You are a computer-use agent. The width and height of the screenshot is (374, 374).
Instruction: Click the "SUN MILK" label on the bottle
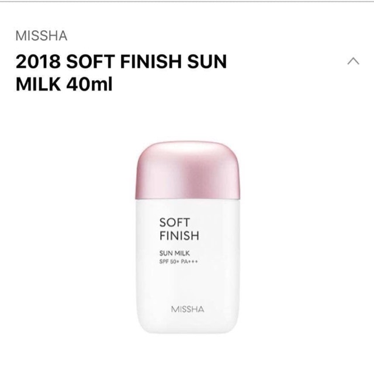click(175, 253)
